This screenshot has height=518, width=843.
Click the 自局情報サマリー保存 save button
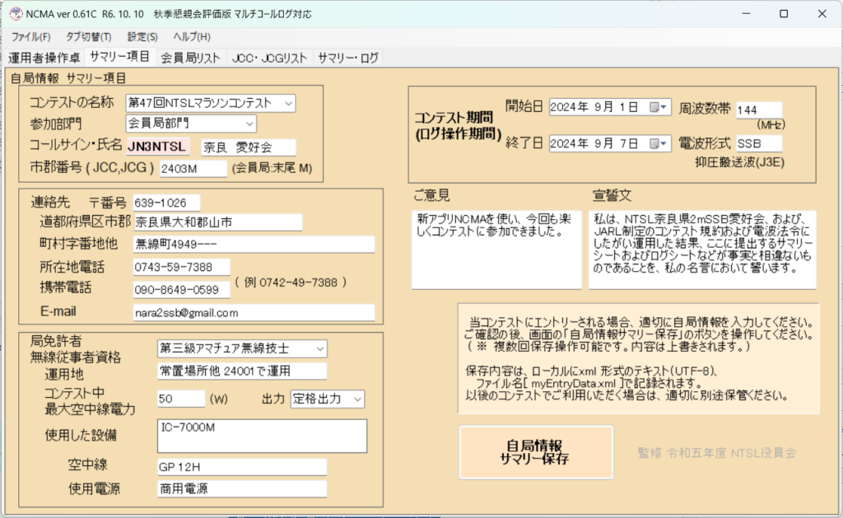point(536,452)
